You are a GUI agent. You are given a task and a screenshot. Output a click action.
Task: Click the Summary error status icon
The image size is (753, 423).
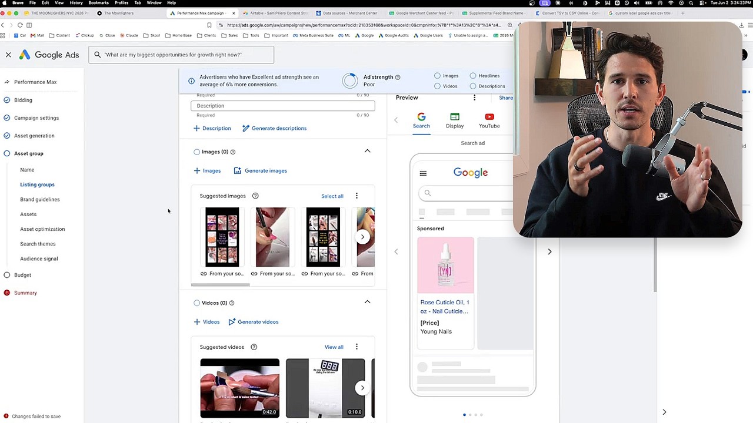[x=7, y=293]
